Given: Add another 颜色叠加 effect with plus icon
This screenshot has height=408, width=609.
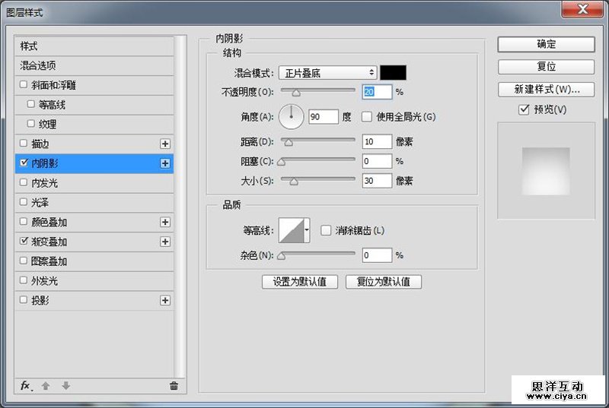Looking at the screenshot, I should pyautogui.click(x=165, y=222).
